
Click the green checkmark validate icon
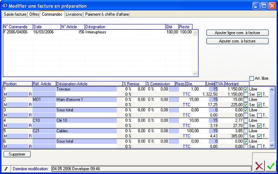[x=271, y=166]
